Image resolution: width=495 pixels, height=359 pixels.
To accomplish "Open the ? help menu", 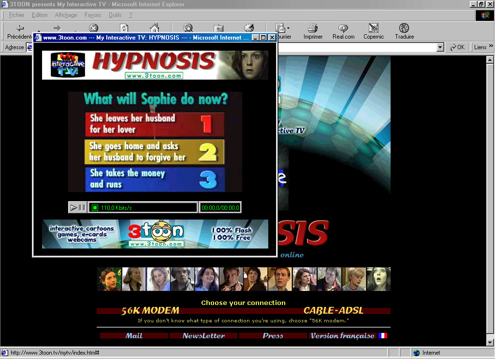I will click(131, 15).
